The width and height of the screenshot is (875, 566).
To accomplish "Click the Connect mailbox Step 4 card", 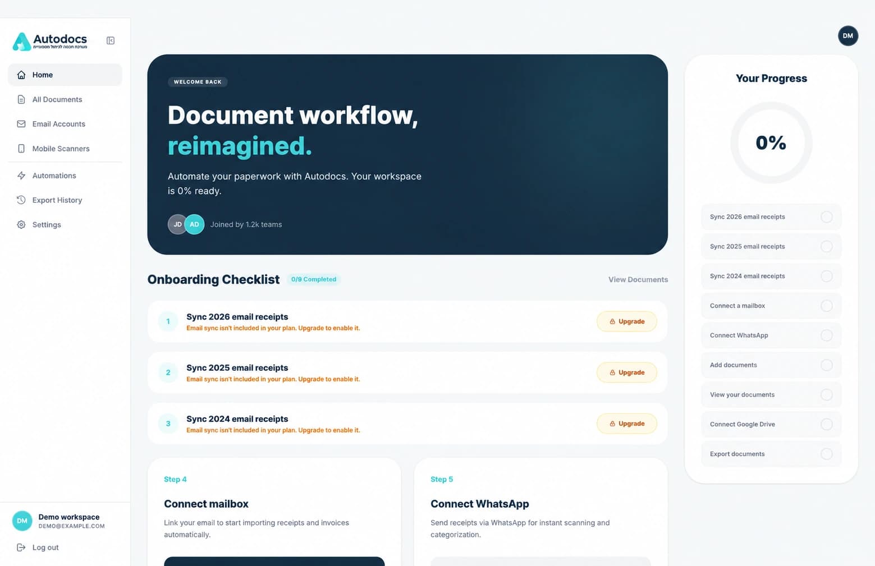I will [274, 512].
